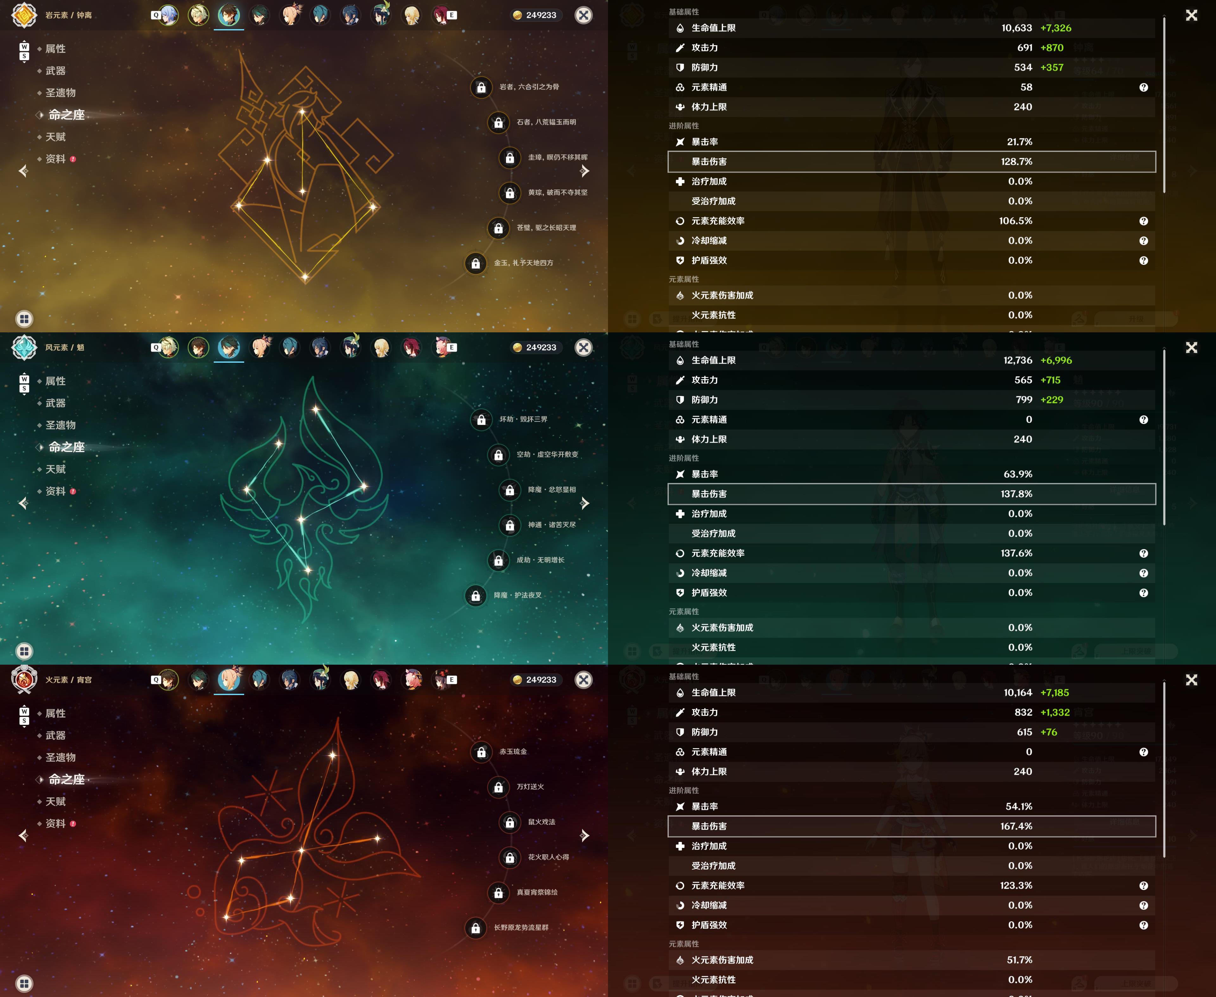Image resolution: width=1216 pixels, height=997 pixels.
Task: Switch to next character from Yoimiya's screen
Action: point(585,836)
